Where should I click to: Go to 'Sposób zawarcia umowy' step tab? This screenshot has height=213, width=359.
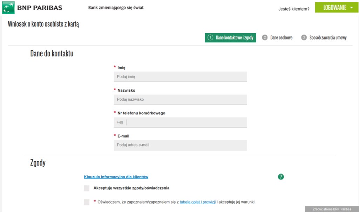328,38
